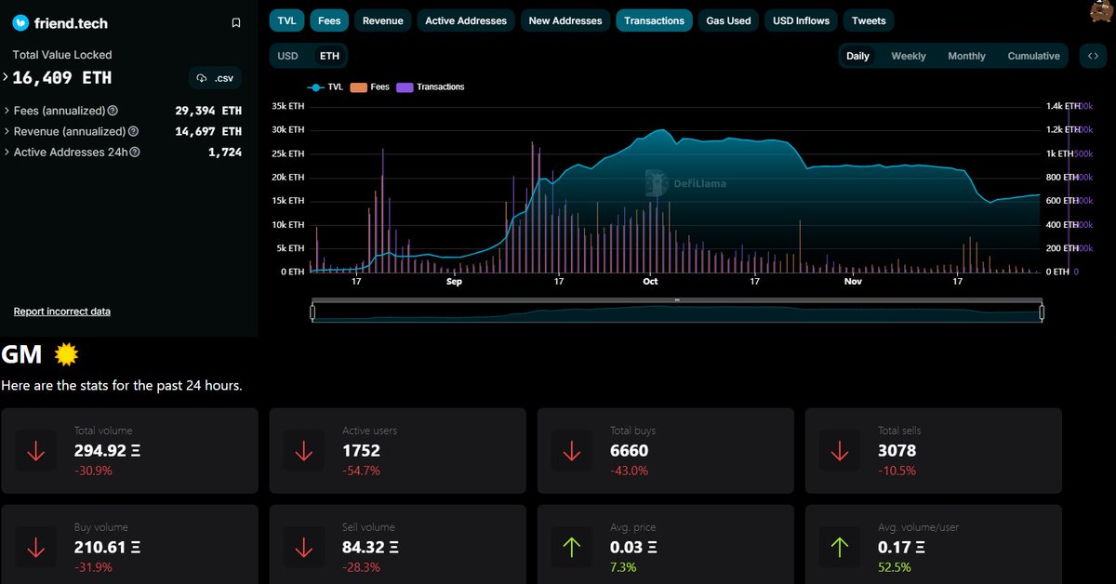This screenshot has width=1116, height=584.
Task: Click the 7.3% Avg. price change
Action: pos(623,567)
